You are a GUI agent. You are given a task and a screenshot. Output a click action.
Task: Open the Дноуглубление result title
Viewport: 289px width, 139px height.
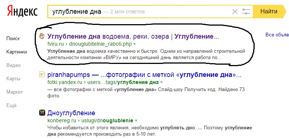71,113
